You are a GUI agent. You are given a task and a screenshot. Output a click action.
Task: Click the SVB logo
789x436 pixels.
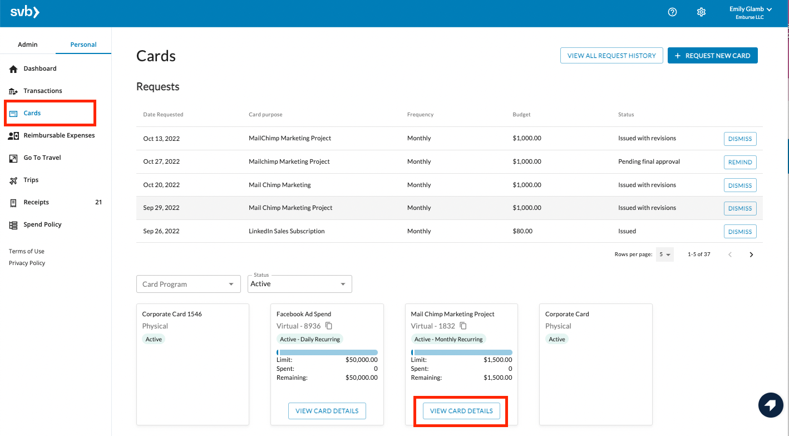[25, 12]
